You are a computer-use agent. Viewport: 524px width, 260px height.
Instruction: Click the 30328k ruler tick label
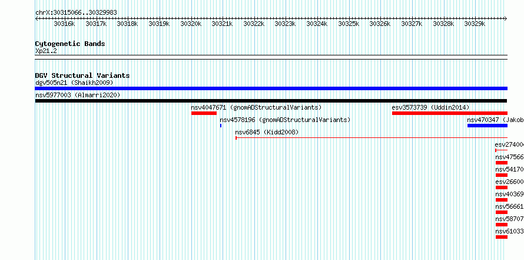point(443,24)
